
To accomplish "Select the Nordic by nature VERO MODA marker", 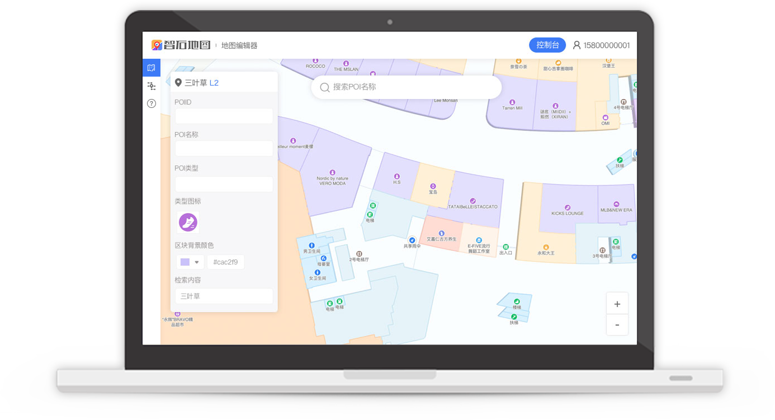I will pyautogui.click(x=332, y=172).
